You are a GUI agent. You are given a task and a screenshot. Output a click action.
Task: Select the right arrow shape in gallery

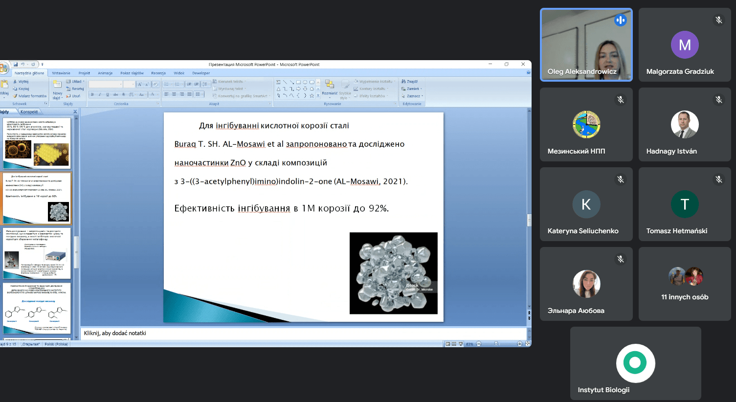pos(298,89)
